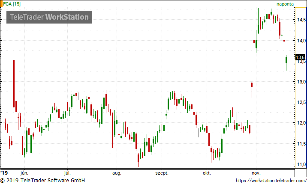This screenshot has height=184, width=307.
Task: Click the 'aug.' month label
Action: [x=117, y=173]
